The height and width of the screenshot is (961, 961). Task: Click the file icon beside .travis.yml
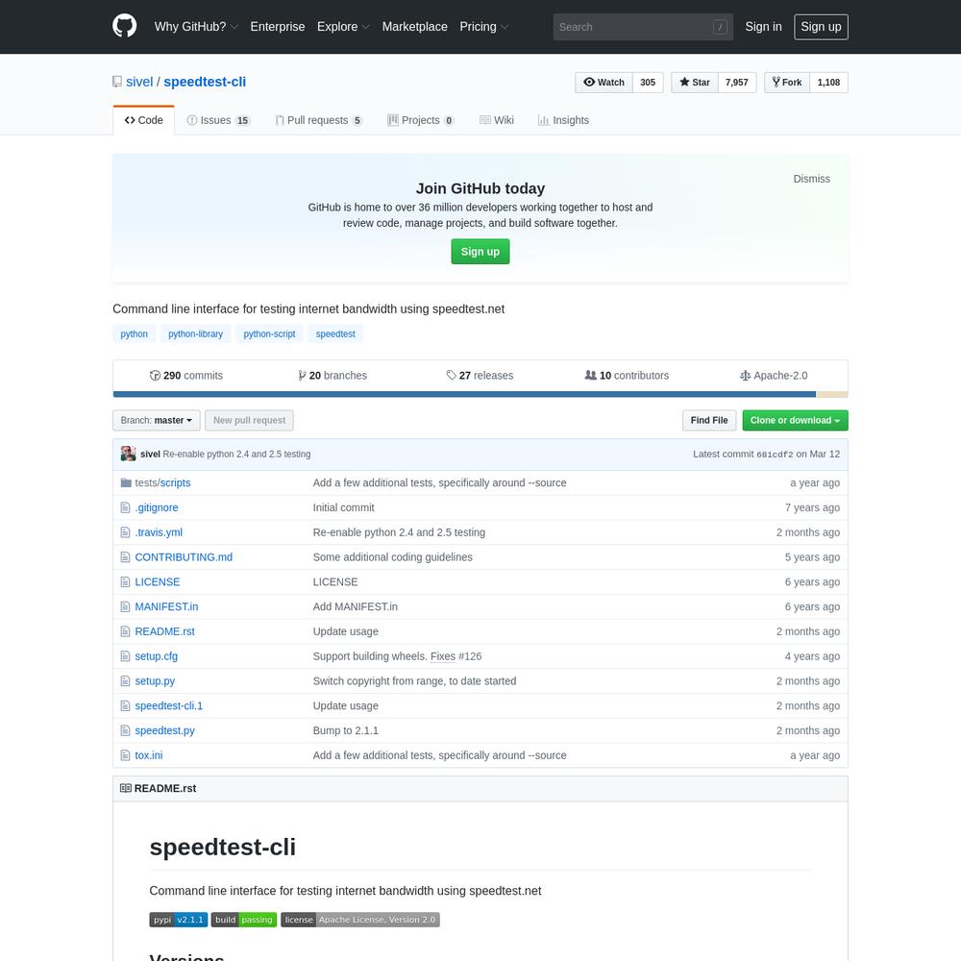(126, 532)
